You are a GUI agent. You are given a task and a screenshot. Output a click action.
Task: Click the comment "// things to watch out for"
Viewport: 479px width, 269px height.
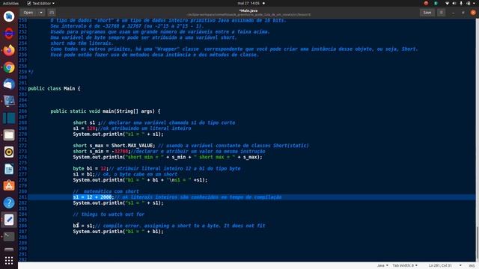(109, 214)
